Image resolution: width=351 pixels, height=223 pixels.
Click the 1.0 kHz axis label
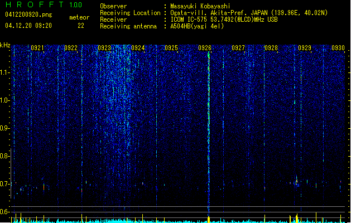(x=5, y=100)
